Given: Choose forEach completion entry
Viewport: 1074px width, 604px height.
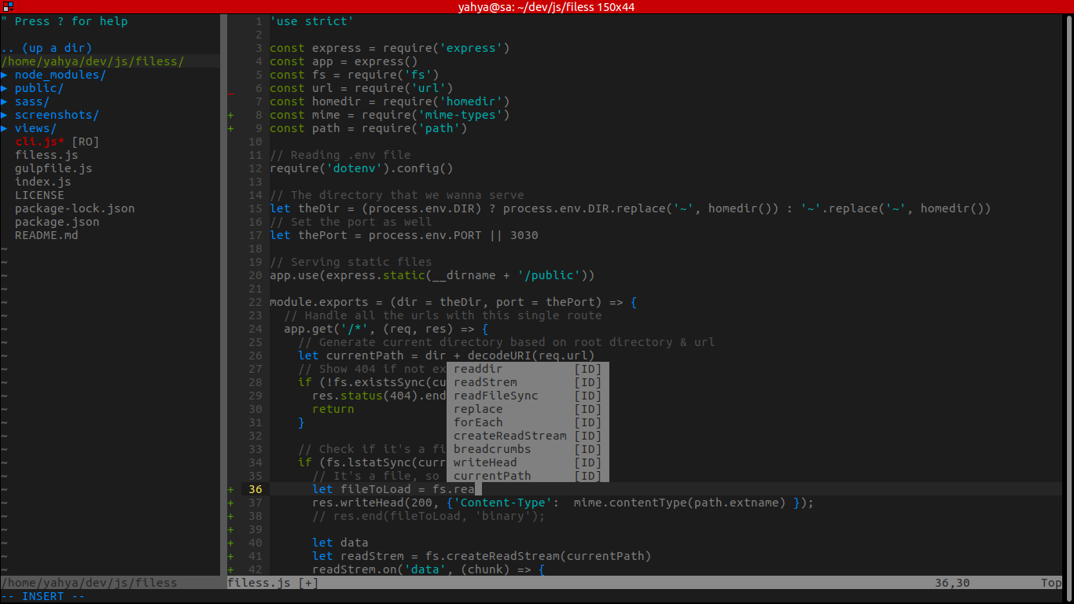Looking at the screenshot, I should 528,422.
